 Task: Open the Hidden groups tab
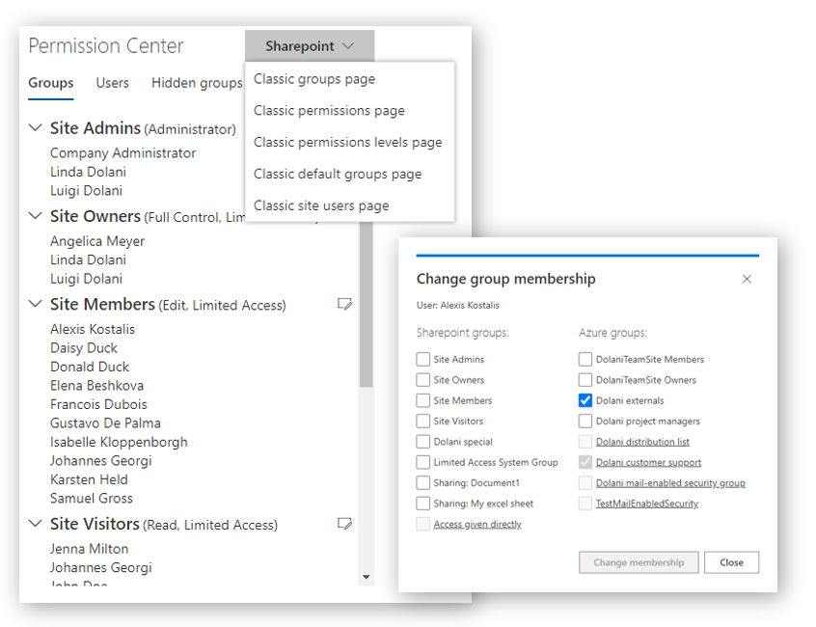coord(197,83)
